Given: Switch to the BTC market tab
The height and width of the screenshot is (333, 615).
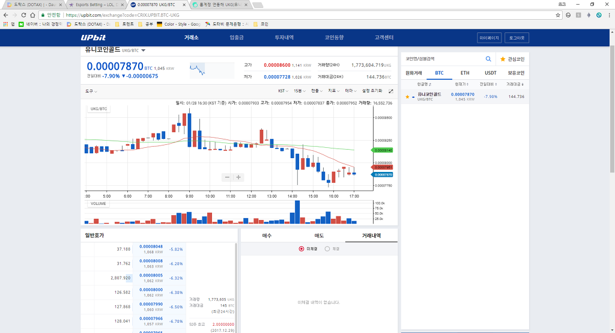Looking at the screenshot, I should tap(439, 73).
